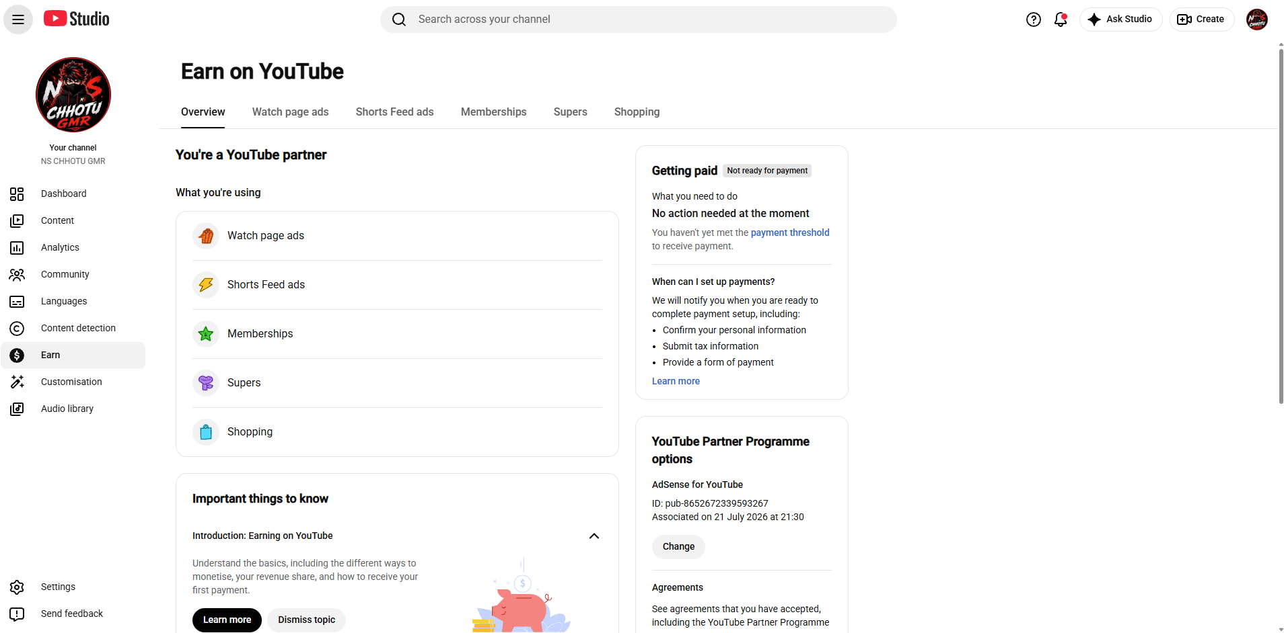Click the Shorts Feed ads lightning icon
Image resolution: width=1284 pixels, height=633 pixels.
point(206,285)
